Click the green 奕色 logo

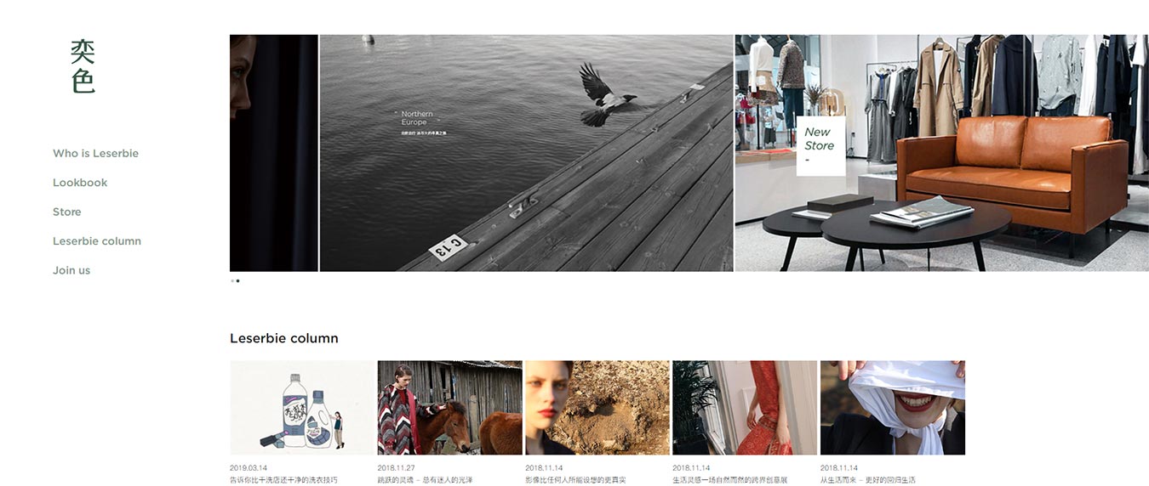pos(83,66)
